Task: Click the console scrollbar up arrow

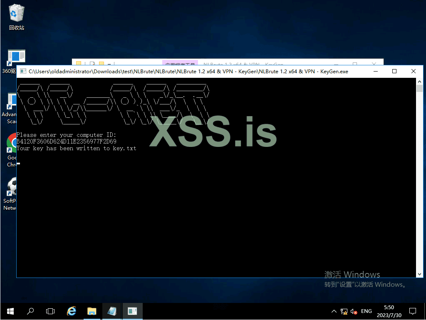Action: pos(419,82)
